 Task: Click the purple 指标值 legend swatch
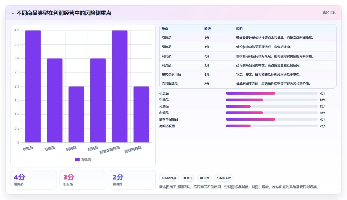tap(77, 160)
